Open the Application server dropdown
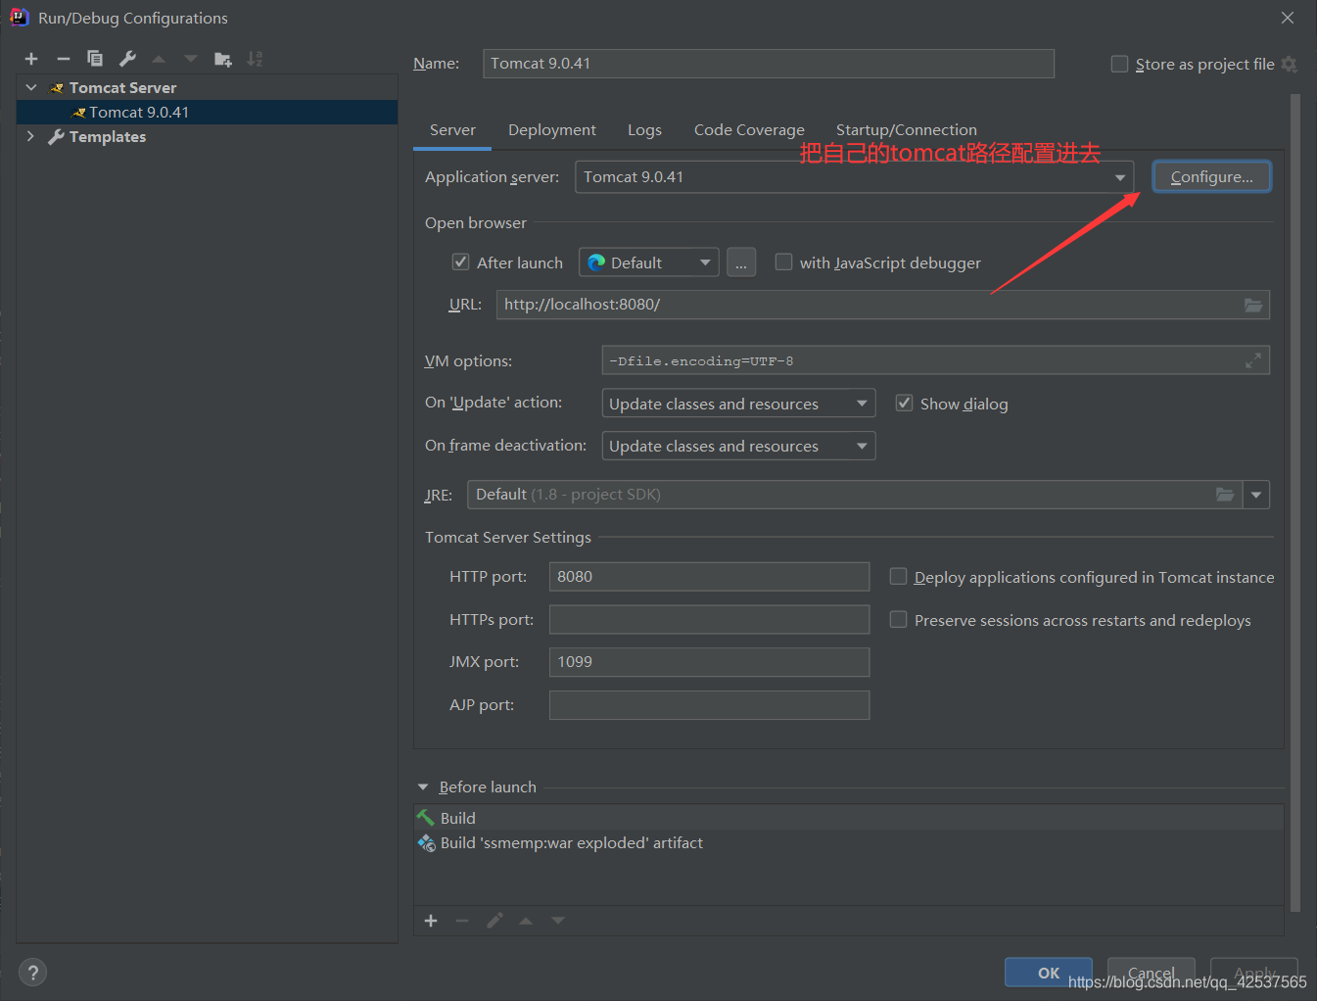 (854, 177)
